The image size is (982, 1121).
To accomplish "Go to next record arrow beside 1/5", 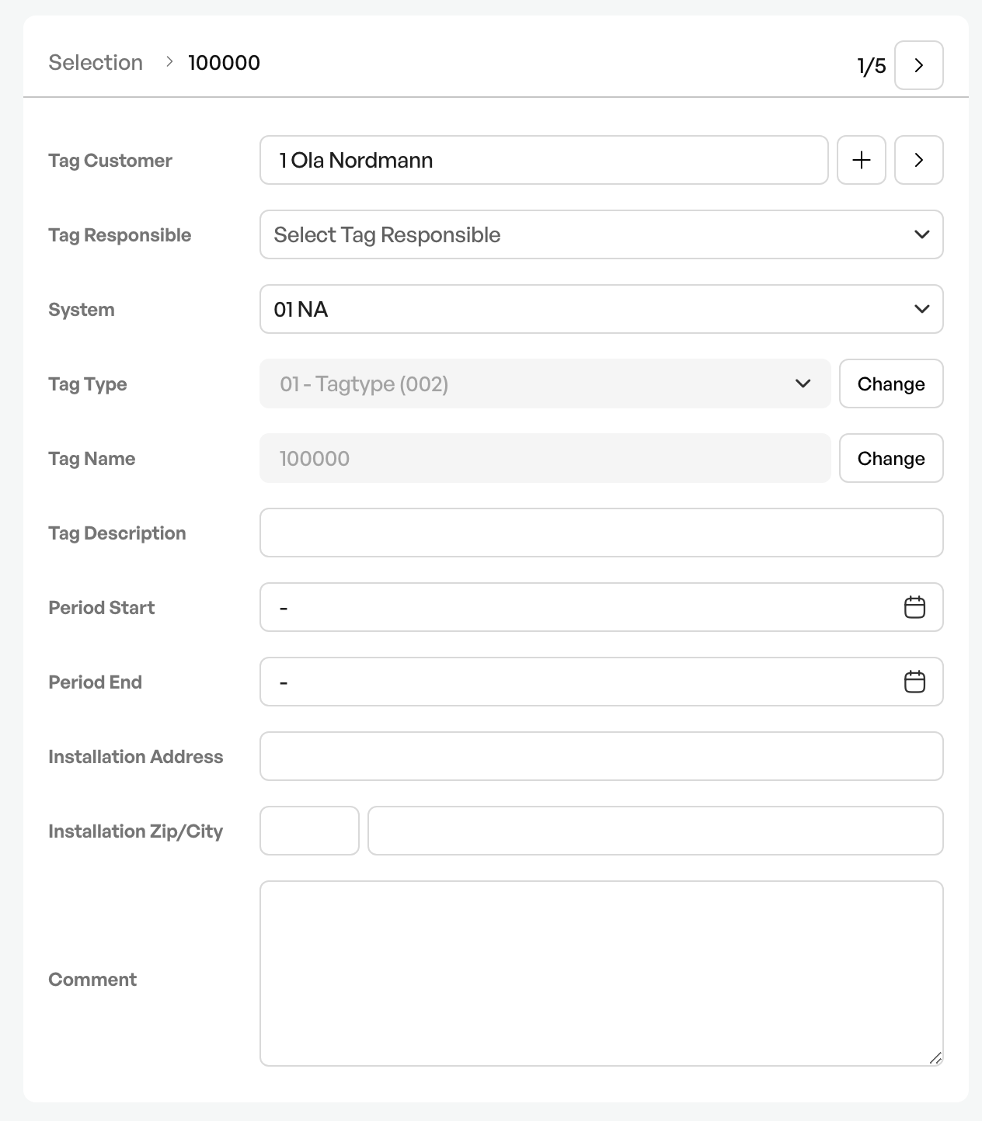I will (x=918, y=65).
